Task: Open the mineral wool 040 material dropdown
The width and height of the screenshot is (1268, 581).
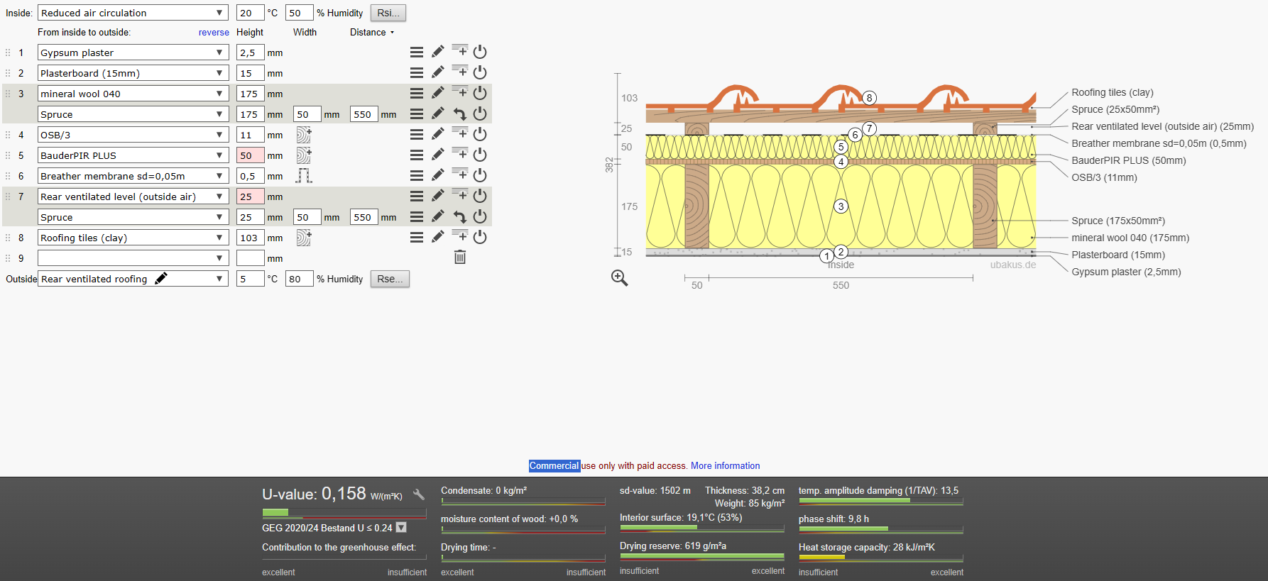Action: [133, 94]
